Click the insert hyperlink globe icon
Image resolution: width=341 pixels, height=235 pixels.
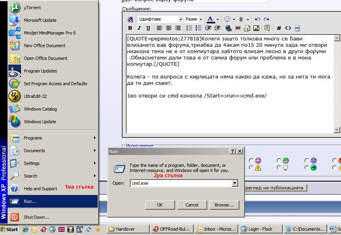[x=229, y=28]
